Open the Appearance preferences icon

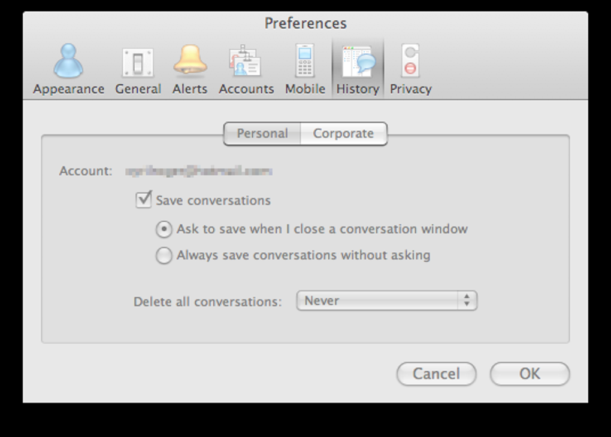(68, 62)
